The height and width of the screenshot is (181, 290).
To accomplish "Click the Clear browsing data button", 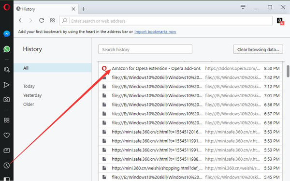I will pyautogui.click(x=258, y=49).
